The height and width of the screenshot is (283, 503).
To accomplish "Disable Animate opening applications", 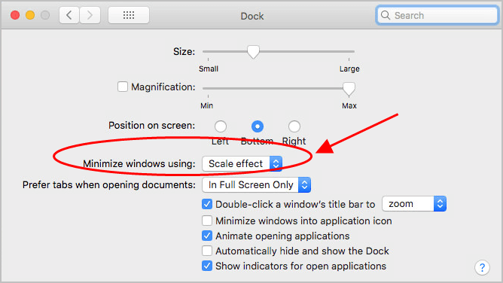I will pos(207,236).
